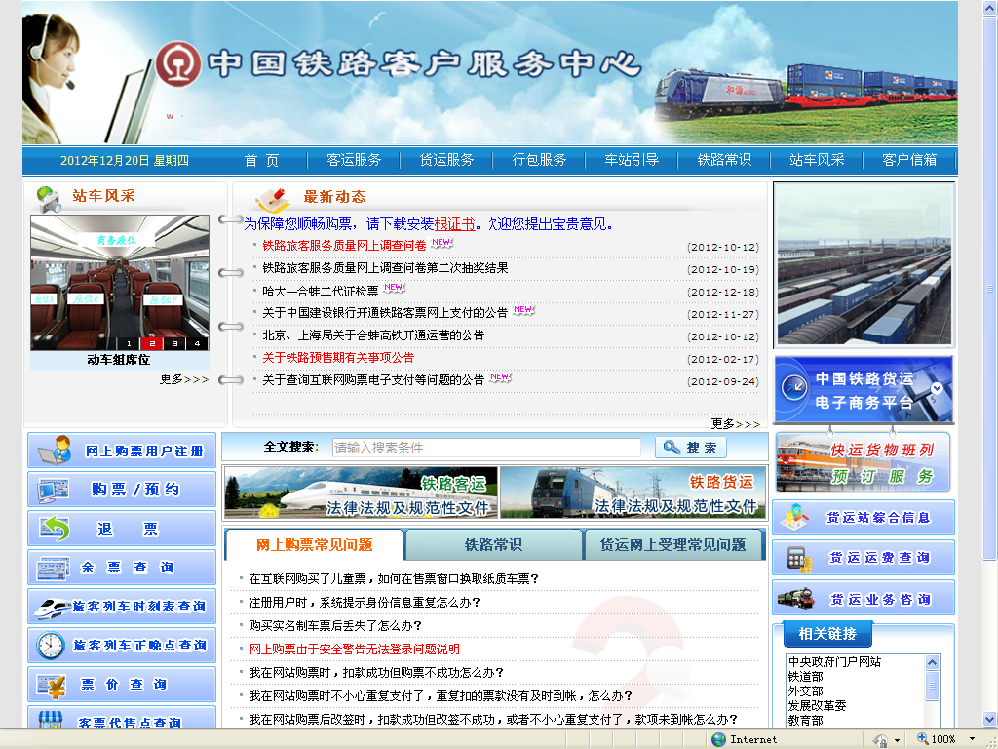Switch to the 网上购票常见问题 tab

click(315, 544)
